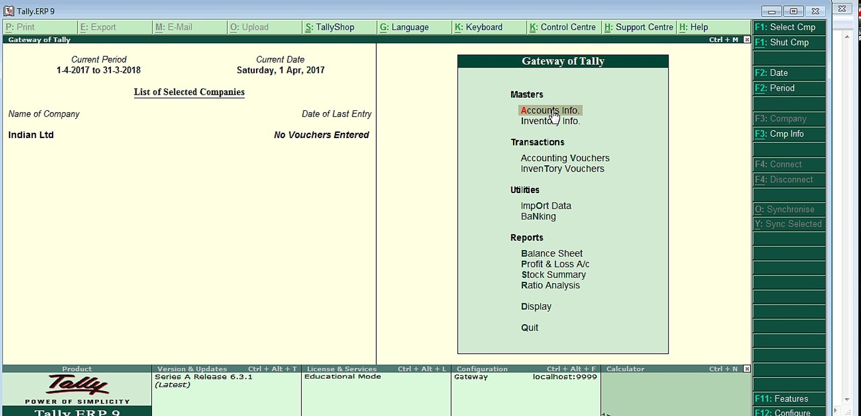Select the company Indian Ltd
Viewport: 861px width, 416px height.
(x=31, y=135)
